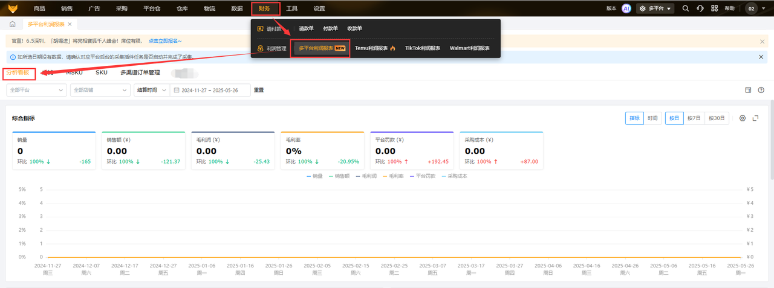This screenshot has width=774, height=288.
Task: Open the 采购 menu
Action: pos(122,8)
